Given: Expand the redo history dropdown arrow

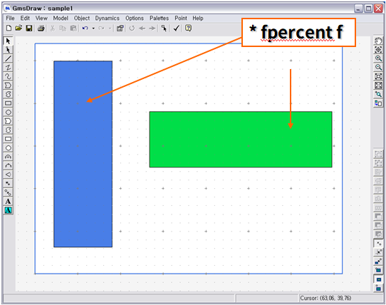Looking at the screenshot, I should click(x=110, y=29).
